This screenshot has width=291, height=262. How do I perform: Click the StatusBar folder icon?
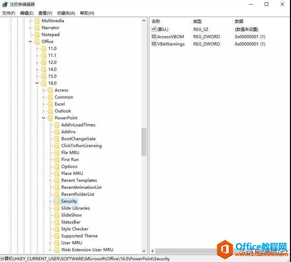[x=57, y=222]
